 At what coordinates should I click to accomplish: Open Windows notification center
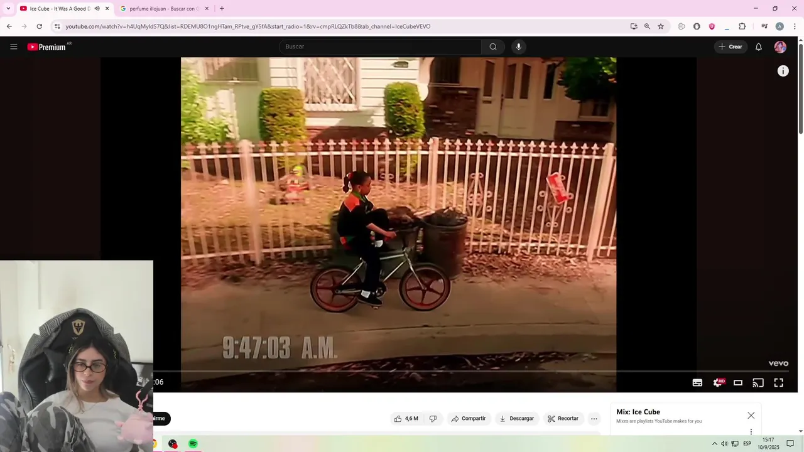pos(790,444)
